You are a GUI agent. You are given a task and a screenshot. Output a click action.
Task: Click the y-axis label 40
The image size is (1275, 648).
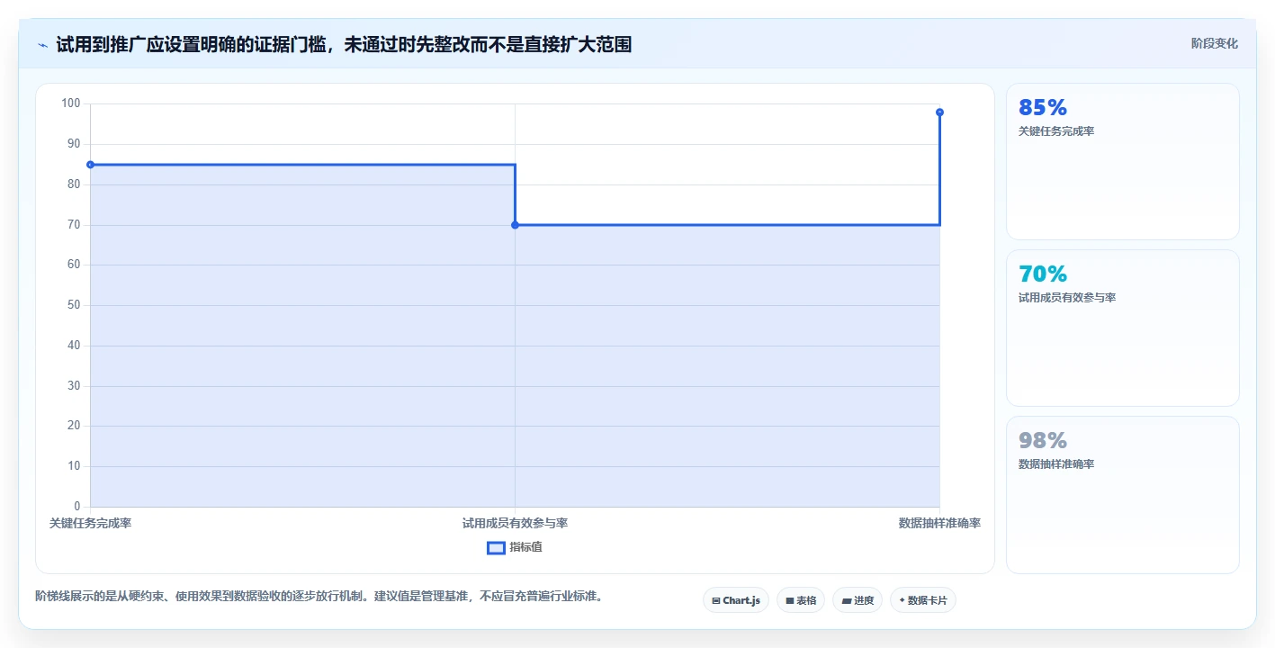(74, 346)
